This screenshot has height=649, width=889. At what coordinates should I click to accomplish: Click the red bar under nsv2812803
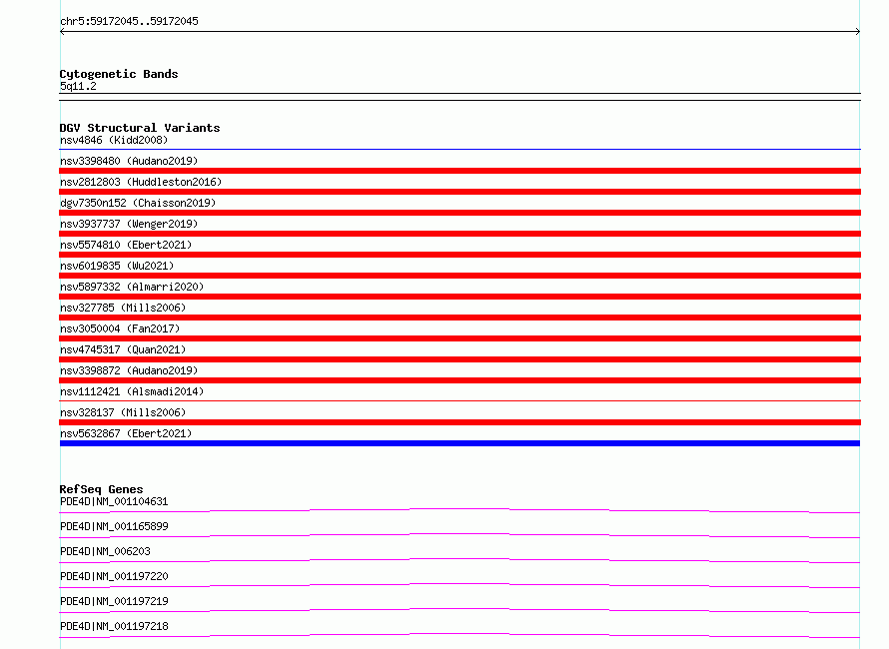click(459, 192)
